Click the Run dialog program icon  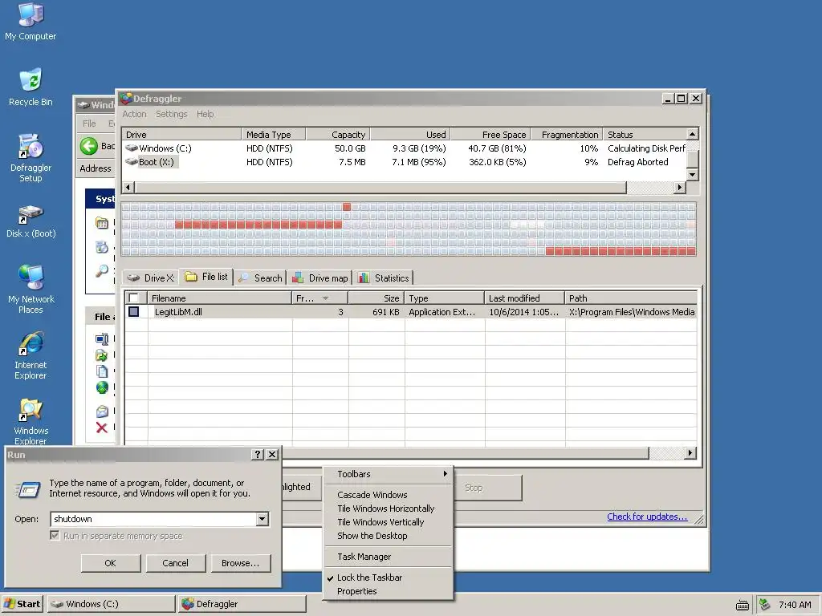tap(28, 490)
